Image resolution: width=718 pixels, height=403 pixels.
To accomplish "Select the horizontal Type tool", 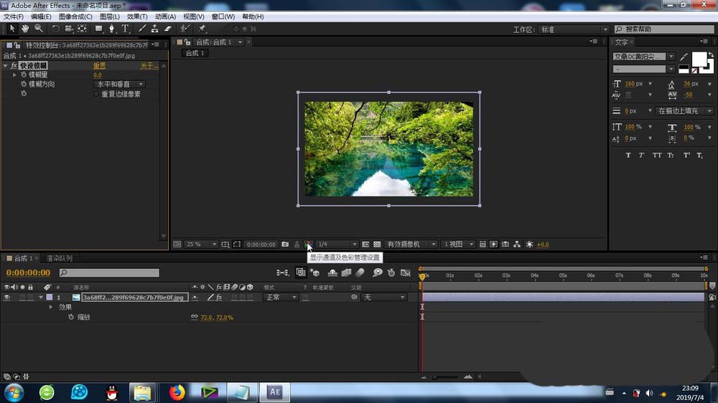I will (126, 29).
